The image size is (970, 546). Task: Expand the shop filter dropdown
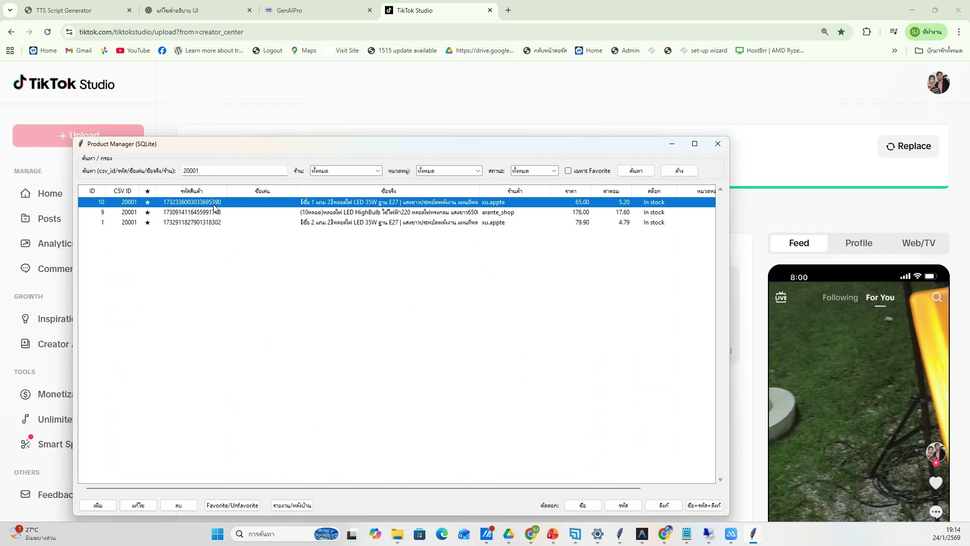(x=377, y=171)
